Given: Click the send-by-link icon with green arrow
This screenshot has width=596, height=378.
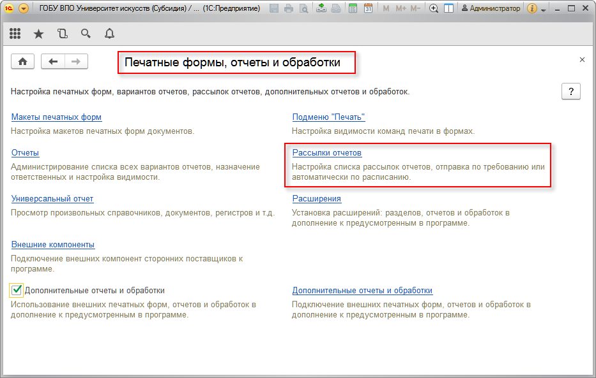Looking at the screenshot, I should click(x=321, y=8).
